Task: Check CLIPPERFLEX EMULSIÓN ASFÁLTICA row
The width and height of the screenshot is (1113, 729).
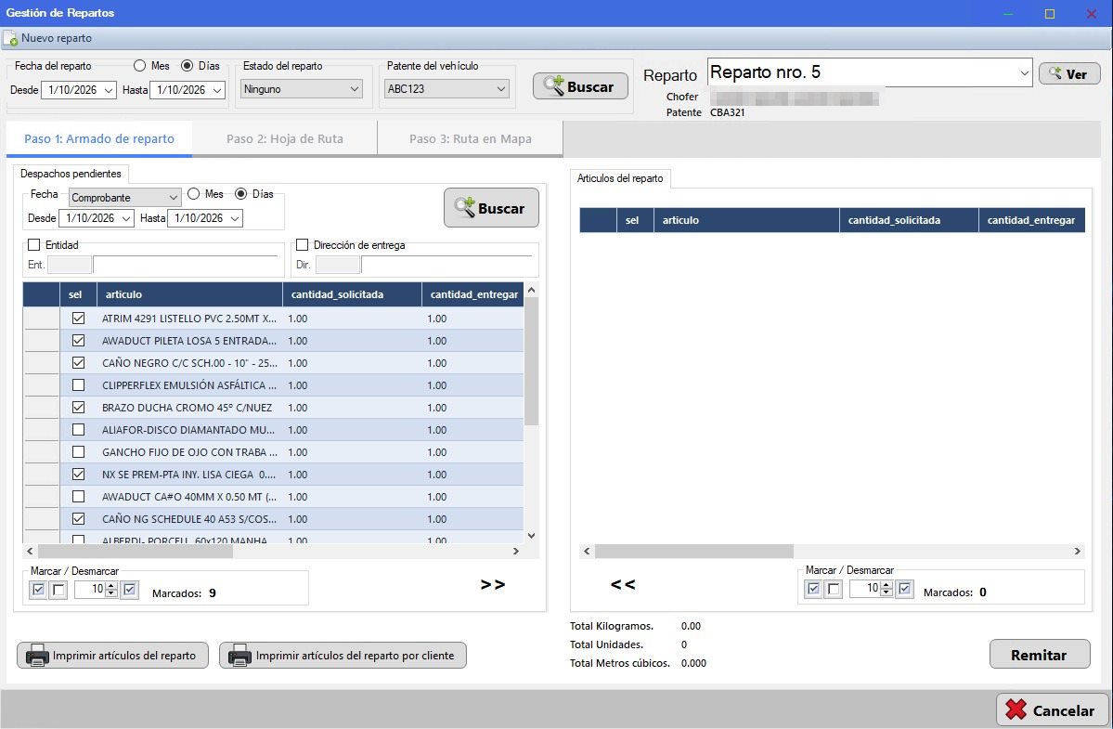Action: (78, 385)
